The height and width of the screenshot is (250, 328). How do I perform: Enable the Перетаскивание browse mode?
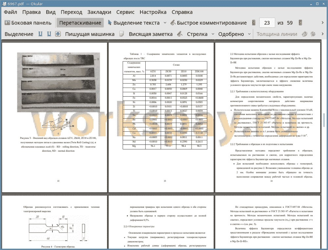80,23
